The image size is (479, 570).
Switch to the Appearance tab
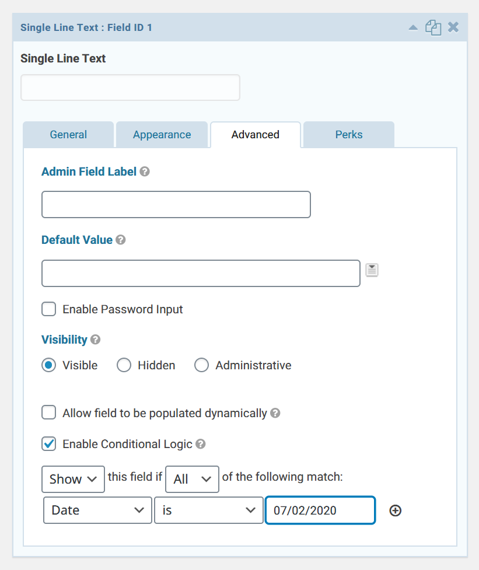(162, 135)
